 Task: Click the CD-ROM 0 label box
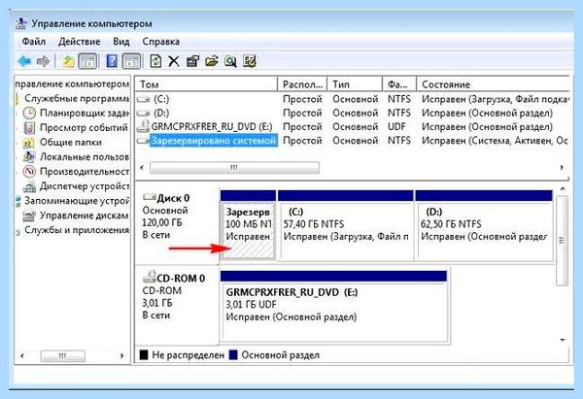178,305
